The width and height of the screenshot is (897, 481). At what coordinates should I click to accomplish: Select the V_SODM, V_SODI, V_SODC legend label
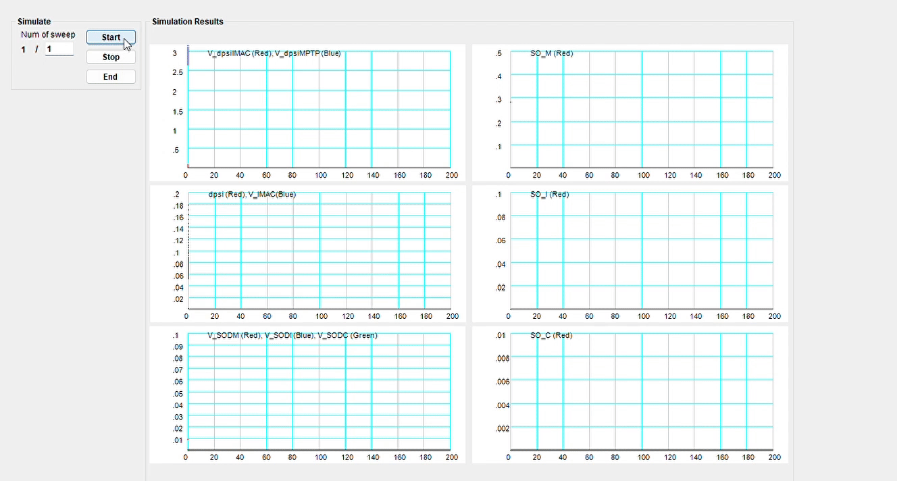[292, 335]
